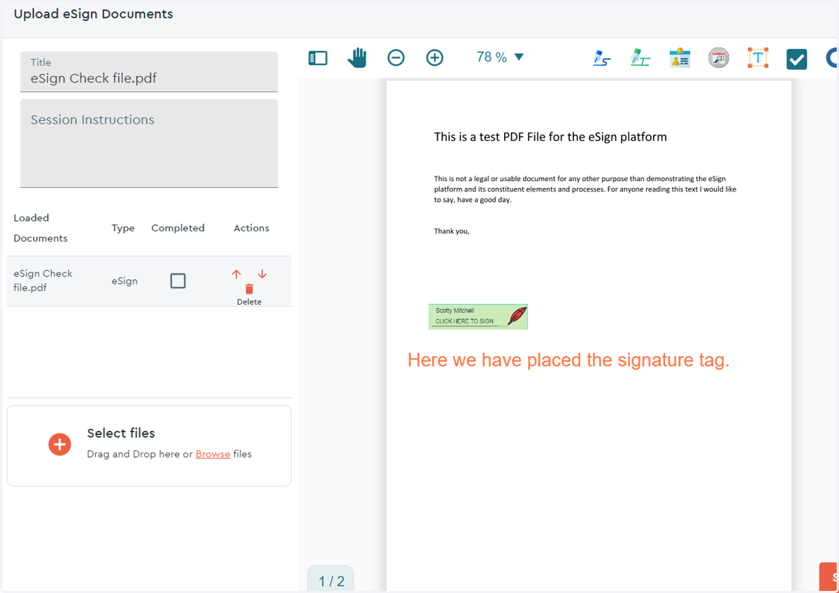Click the Select files heading
The height and width of the screenshot is (593, 839).
[x=121, y=433]
